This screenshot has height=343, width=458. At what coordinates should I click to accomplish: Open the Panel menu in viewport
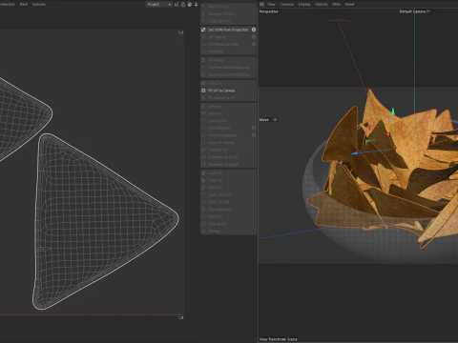tap(349, 4)
